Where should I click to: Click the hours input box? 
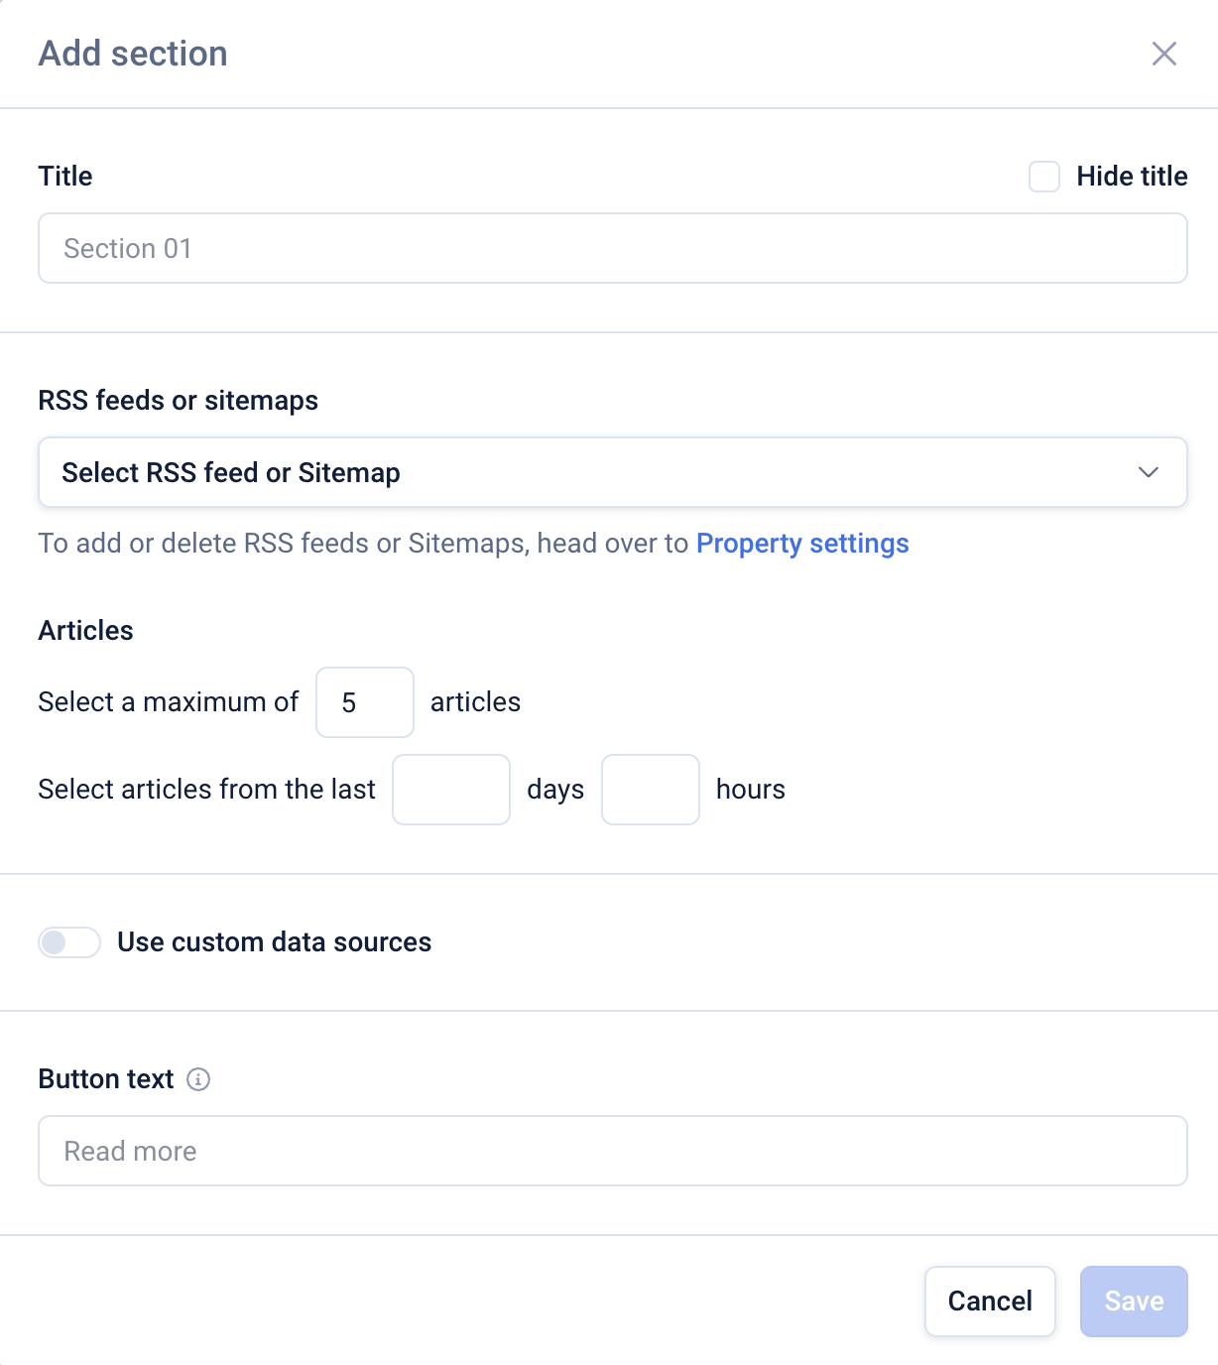click(x=650, y=790)
